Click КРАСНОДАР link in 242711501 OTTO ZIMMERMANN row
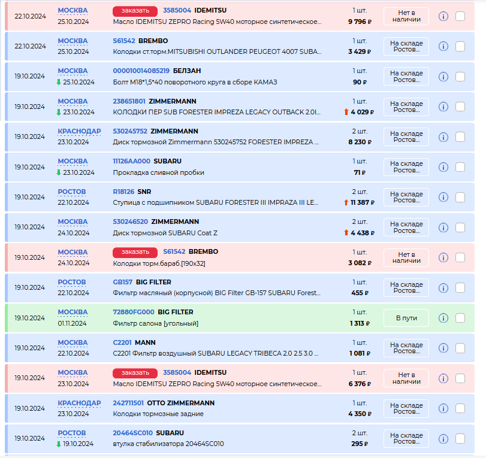The height and width of the screenshot is (458, 486). click(79, 403)
